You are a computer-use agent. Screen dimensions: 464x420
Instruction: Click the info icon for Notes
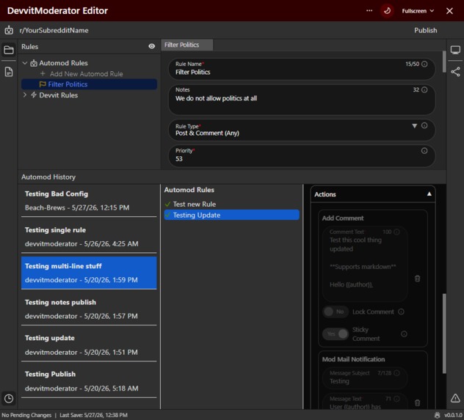point(424,89)
